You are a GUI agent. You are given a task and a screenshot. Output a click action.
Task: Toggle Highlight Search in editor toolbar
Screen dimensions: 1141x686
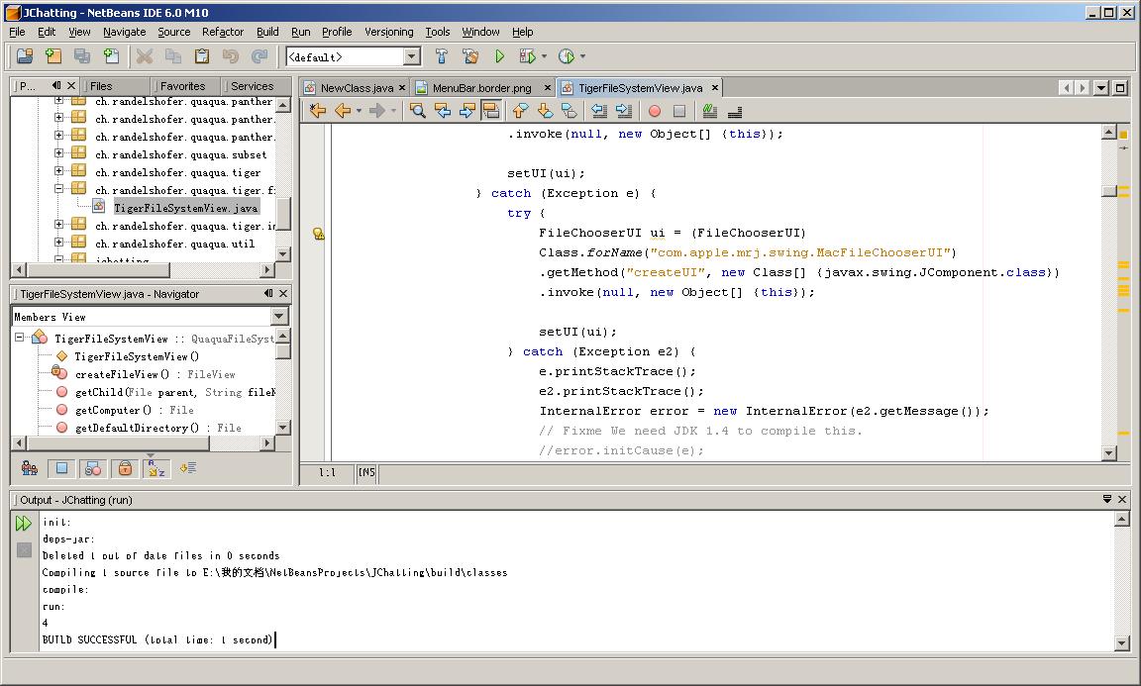[491, 111]
